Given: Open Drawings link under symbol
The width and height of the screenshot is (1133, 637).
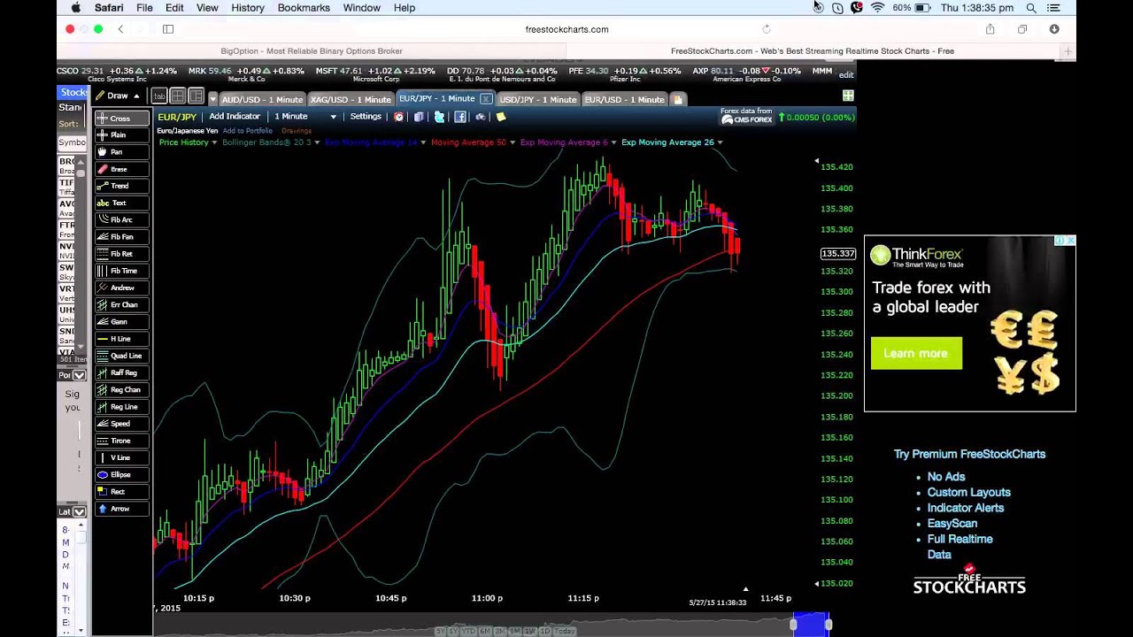Looking at the screenshot, I should click(297, 131).
